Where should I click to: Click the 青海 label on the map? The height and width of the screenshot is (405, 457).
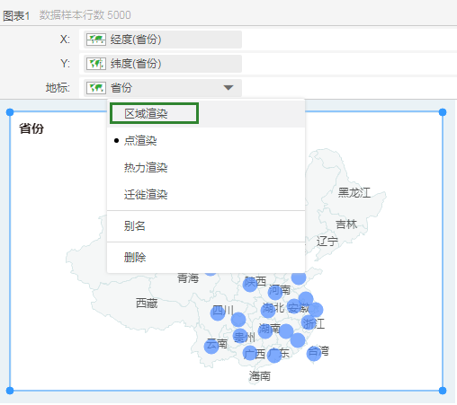(188, 278)
